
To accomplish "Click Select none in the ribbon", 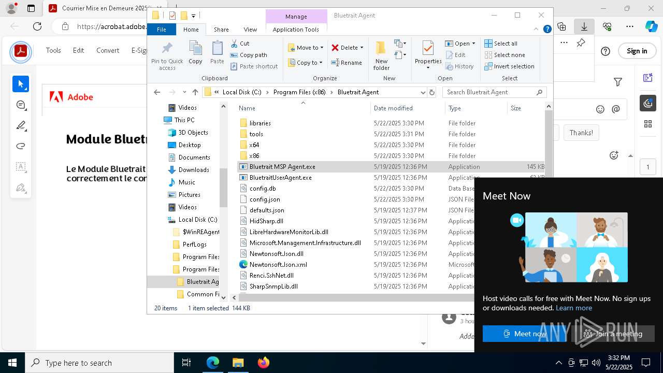I will pyautogui.click(x=505, y=55).
